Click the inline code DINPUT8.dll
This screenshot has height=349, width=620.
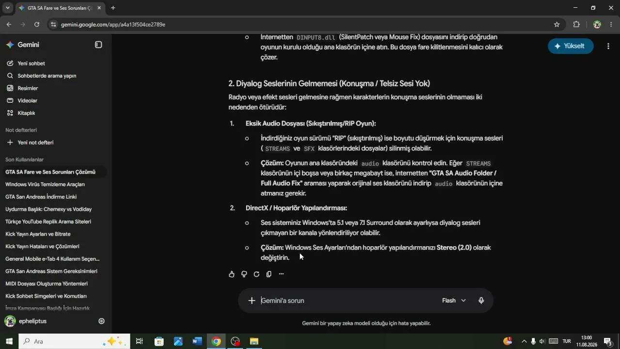click(x=316, y=37)
